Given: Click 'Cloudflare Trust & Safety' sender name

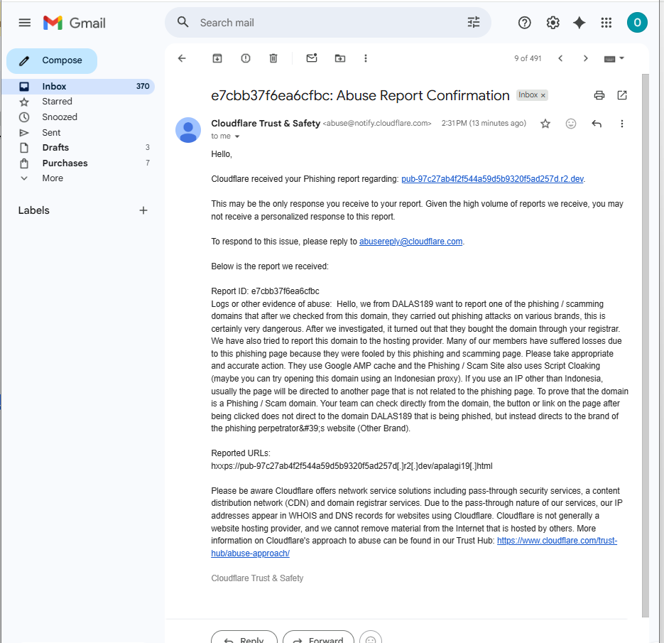Looking at the screenshot, I should (266, 123).
